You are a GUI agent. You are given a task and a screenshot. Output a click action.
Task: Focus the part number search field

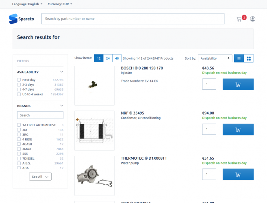pos(133,19)
